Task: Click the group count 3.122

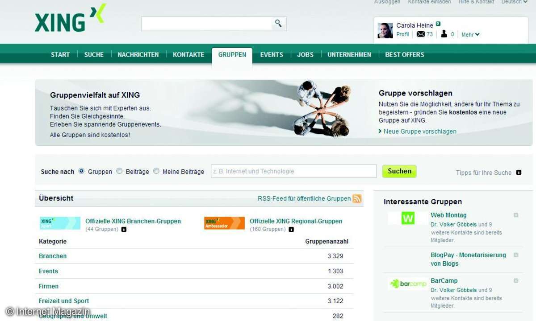Action: (x=335, y=301)
